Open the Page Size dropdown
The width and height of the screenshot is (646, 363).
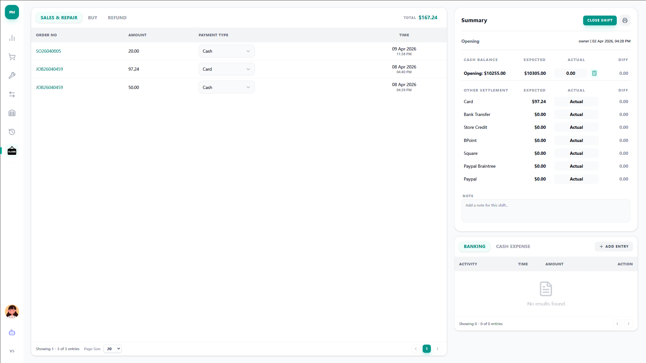pyautogui.click(x=113, y=349)
